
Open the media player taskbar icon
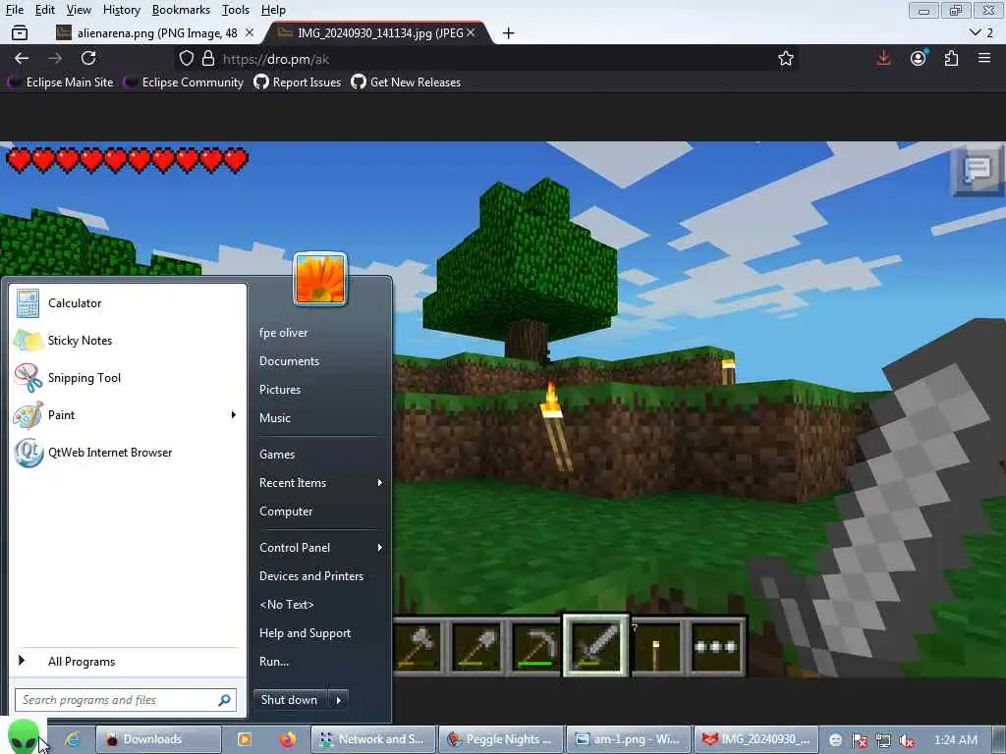(x=245, y=739)
